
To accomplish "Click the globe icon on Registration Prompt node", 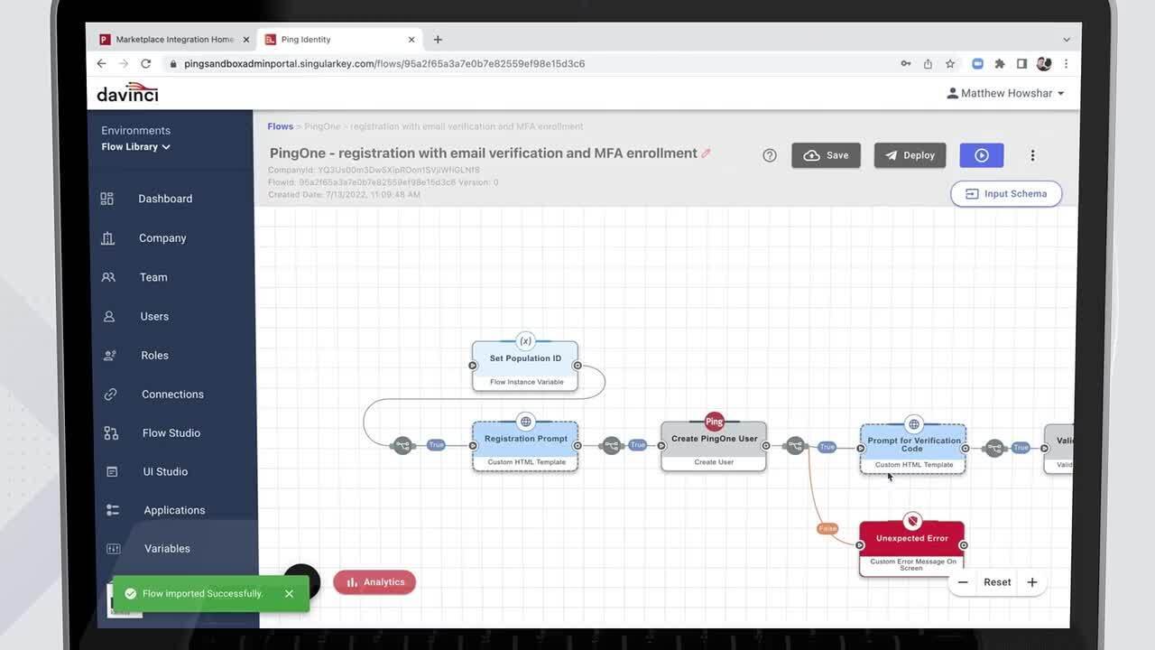I will 525,422.
